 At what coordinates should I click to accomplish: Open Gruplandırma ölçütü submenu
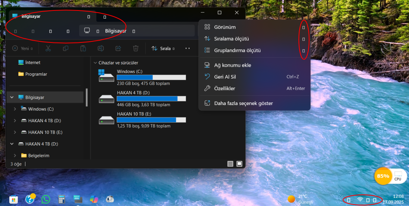[255, 50]
